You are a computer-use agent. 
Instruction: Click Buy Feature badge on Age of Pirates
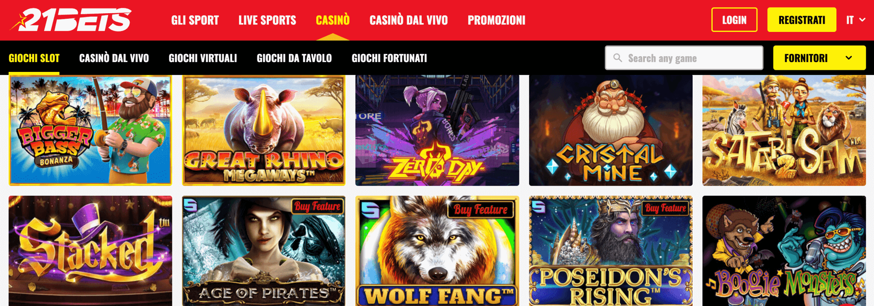click(x=318, y=206)
